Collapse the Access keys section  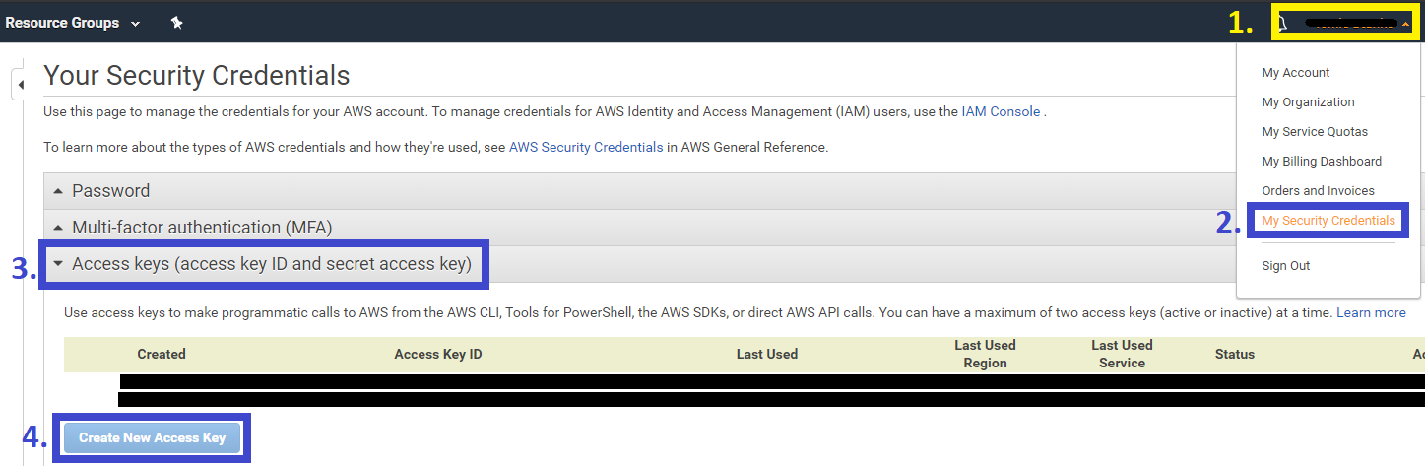click(x=271, y=264)
